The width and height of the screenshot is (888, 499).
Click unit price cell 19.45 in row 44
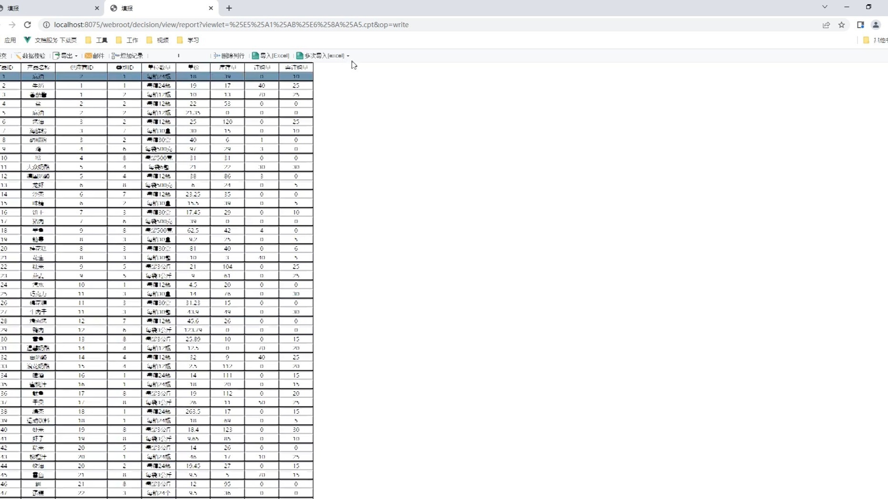coord(193,466)
